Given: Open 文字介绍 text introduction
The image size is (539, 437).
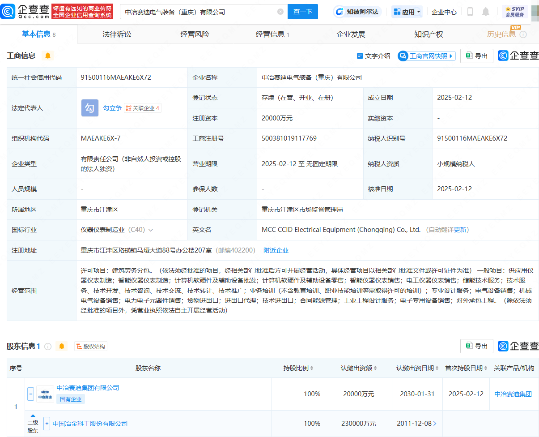Looking at the screenshot, I should (x=373, y=56).
